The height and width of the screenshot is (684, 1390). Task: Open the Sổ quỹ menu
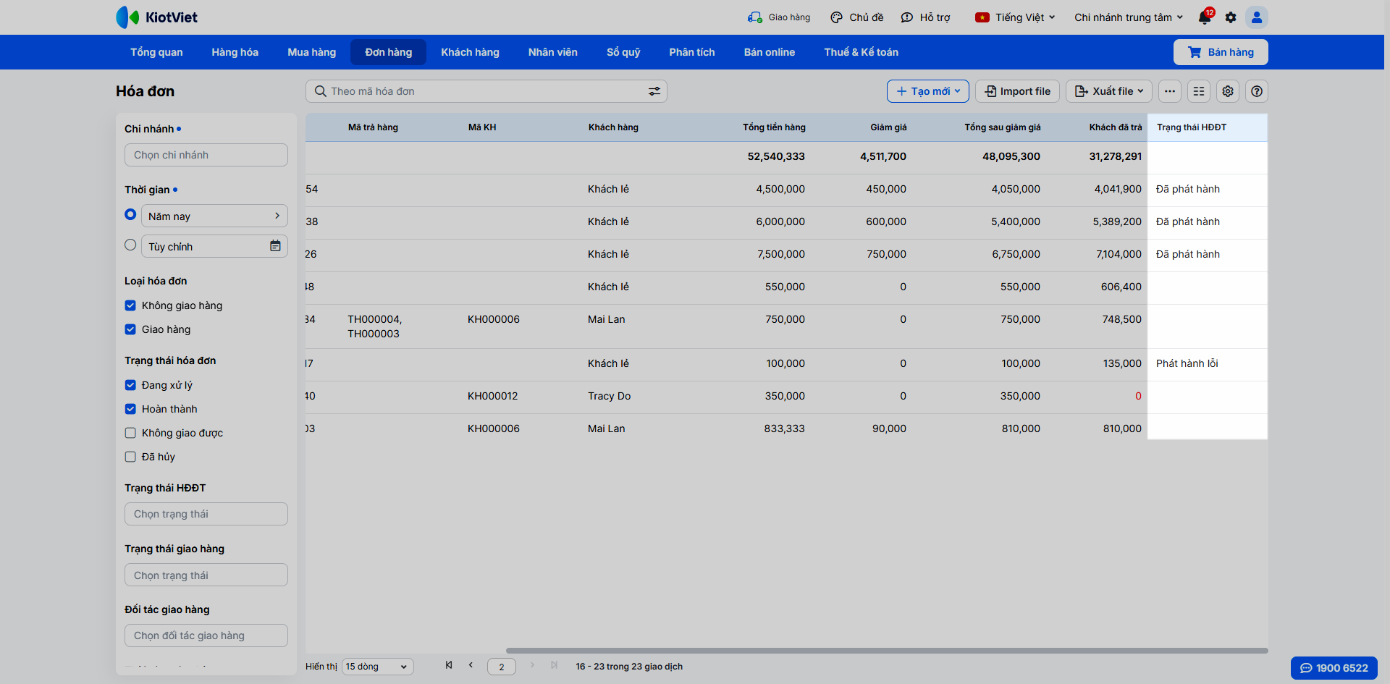coord(623,52)
